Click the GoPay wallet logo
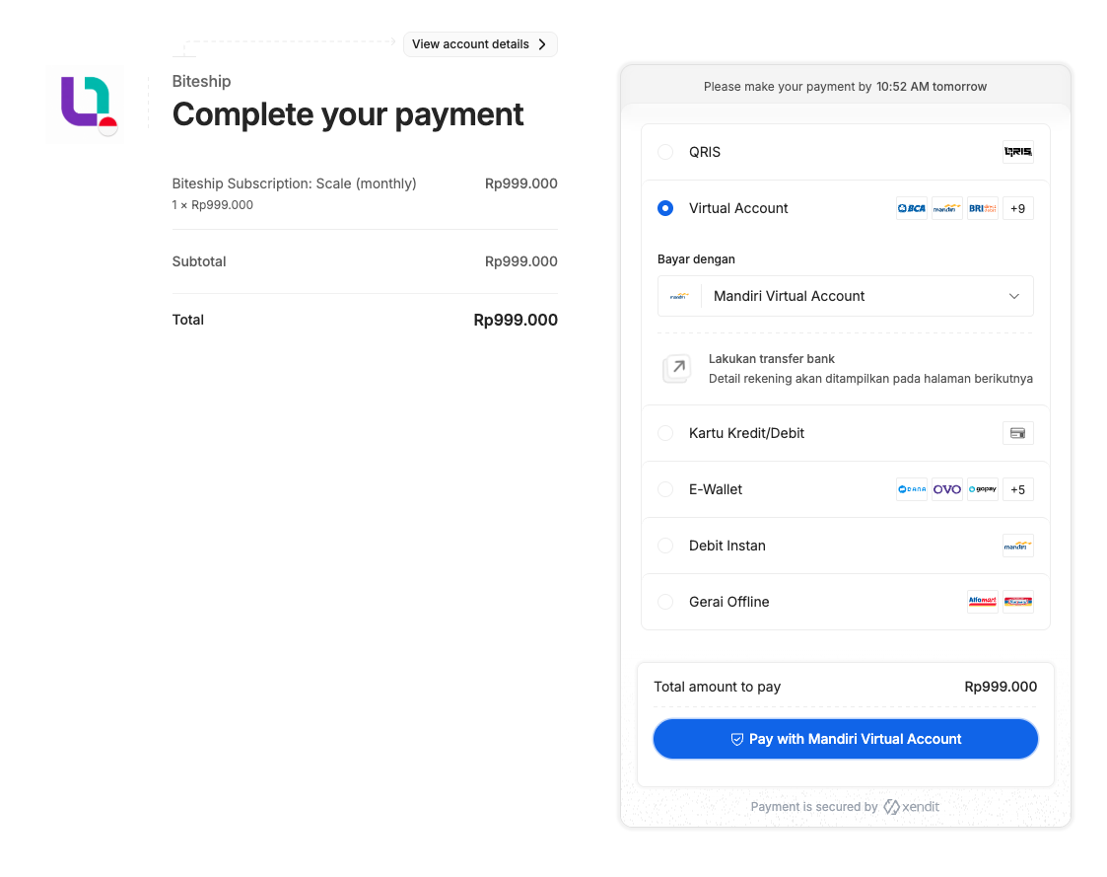Screen dimensions: 1107x877 [x=982, y=489]
